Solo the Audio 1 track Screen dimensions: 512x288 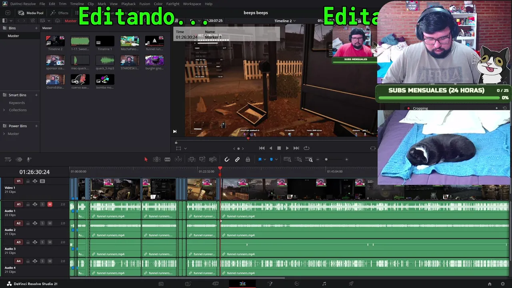42,204
